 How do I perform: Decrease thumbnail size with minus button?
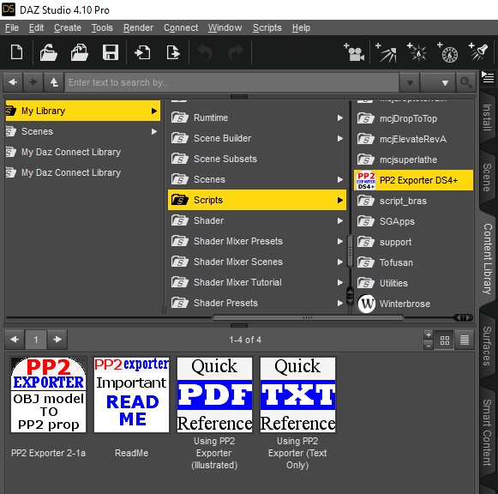point(429,345)
